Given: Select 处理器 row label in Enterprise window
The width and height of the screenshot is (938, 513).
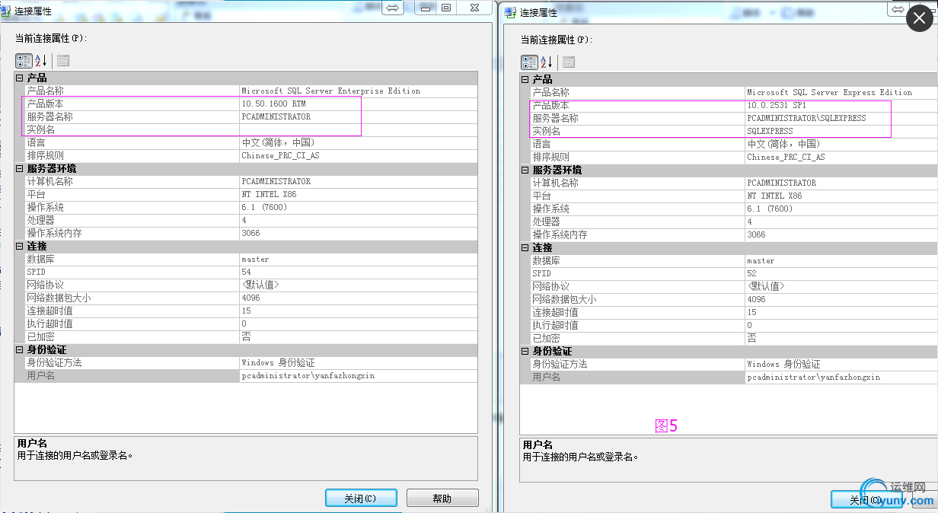Looking at the screenshot, I should tap(40, 220).
